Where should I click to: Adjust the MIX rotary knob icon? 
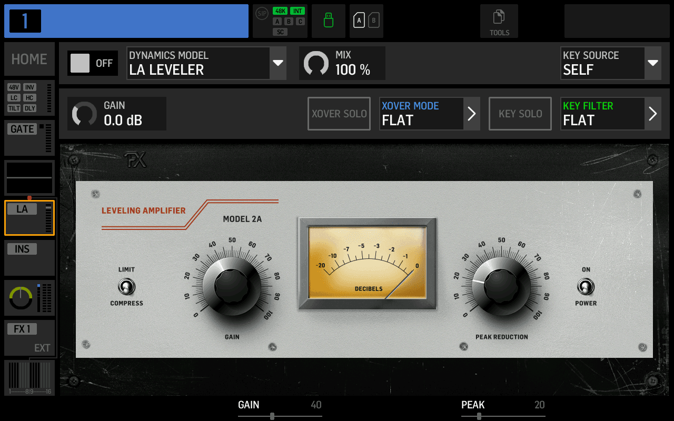click(x=316, y=63)
